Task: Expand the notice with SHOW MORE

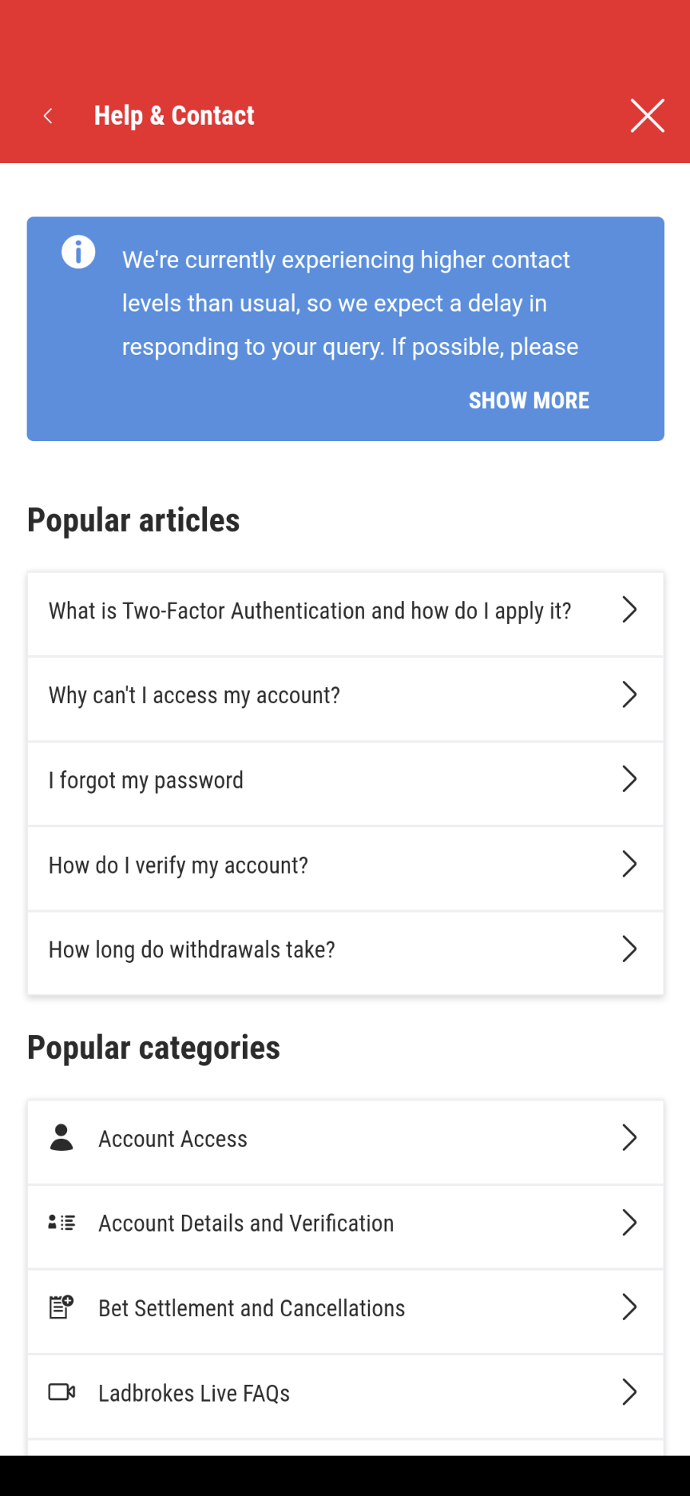Action: 529,400
